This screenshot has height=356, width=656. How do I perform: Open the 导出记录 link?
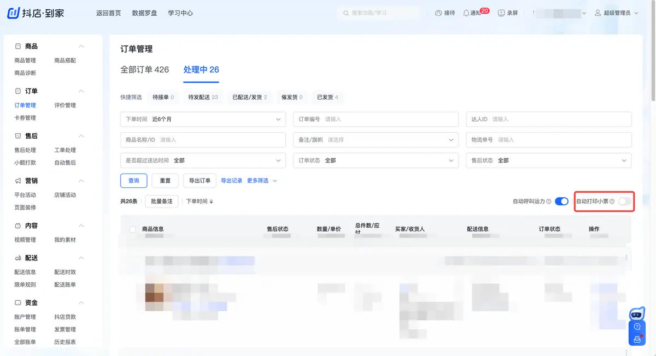click(x=232, y=181)
